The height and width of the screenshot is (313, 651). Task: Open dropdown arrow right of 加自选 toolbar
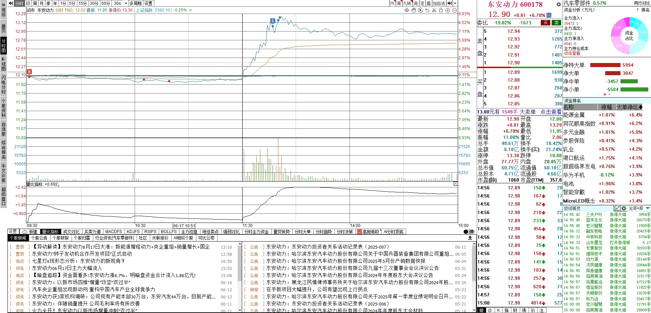click(454, 3)
